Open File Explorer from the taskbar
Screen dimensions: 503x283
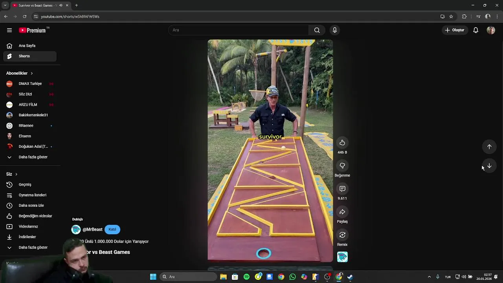point(223,277)
